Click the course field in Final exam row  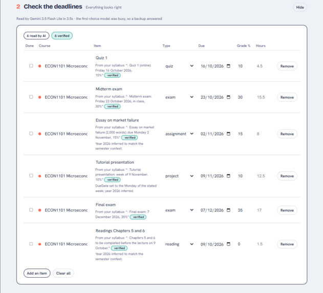66,210
